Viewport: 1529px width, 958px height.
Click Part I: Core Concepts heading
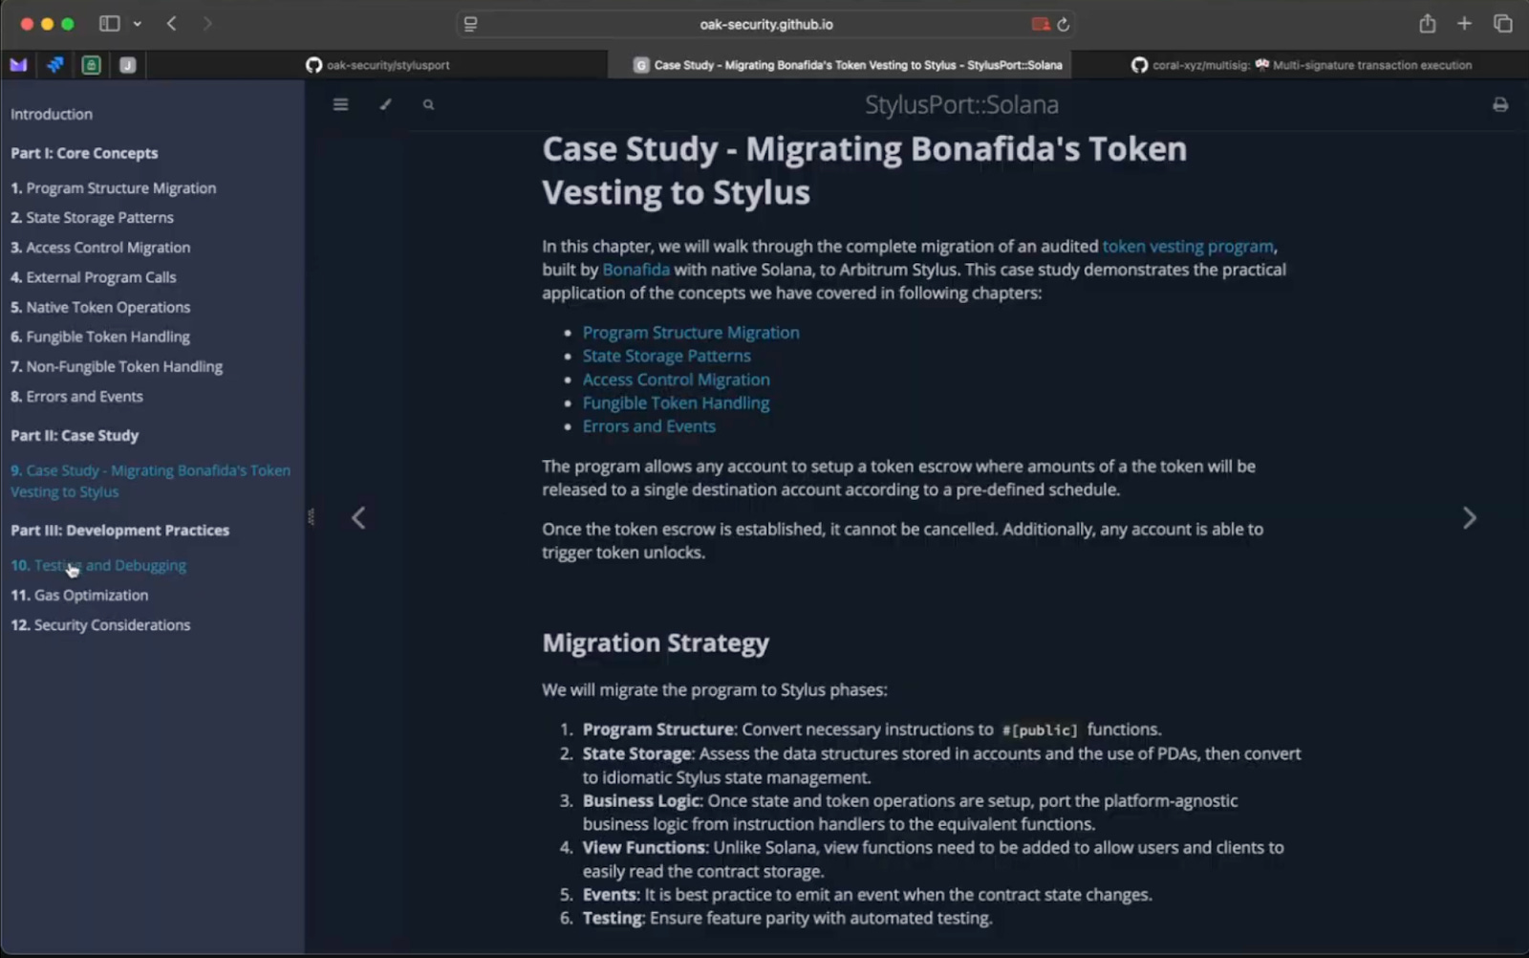(x=84, y=153)
